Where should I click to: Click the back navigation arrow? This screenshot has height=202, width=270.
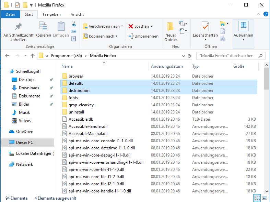click(x=7, y=56)
